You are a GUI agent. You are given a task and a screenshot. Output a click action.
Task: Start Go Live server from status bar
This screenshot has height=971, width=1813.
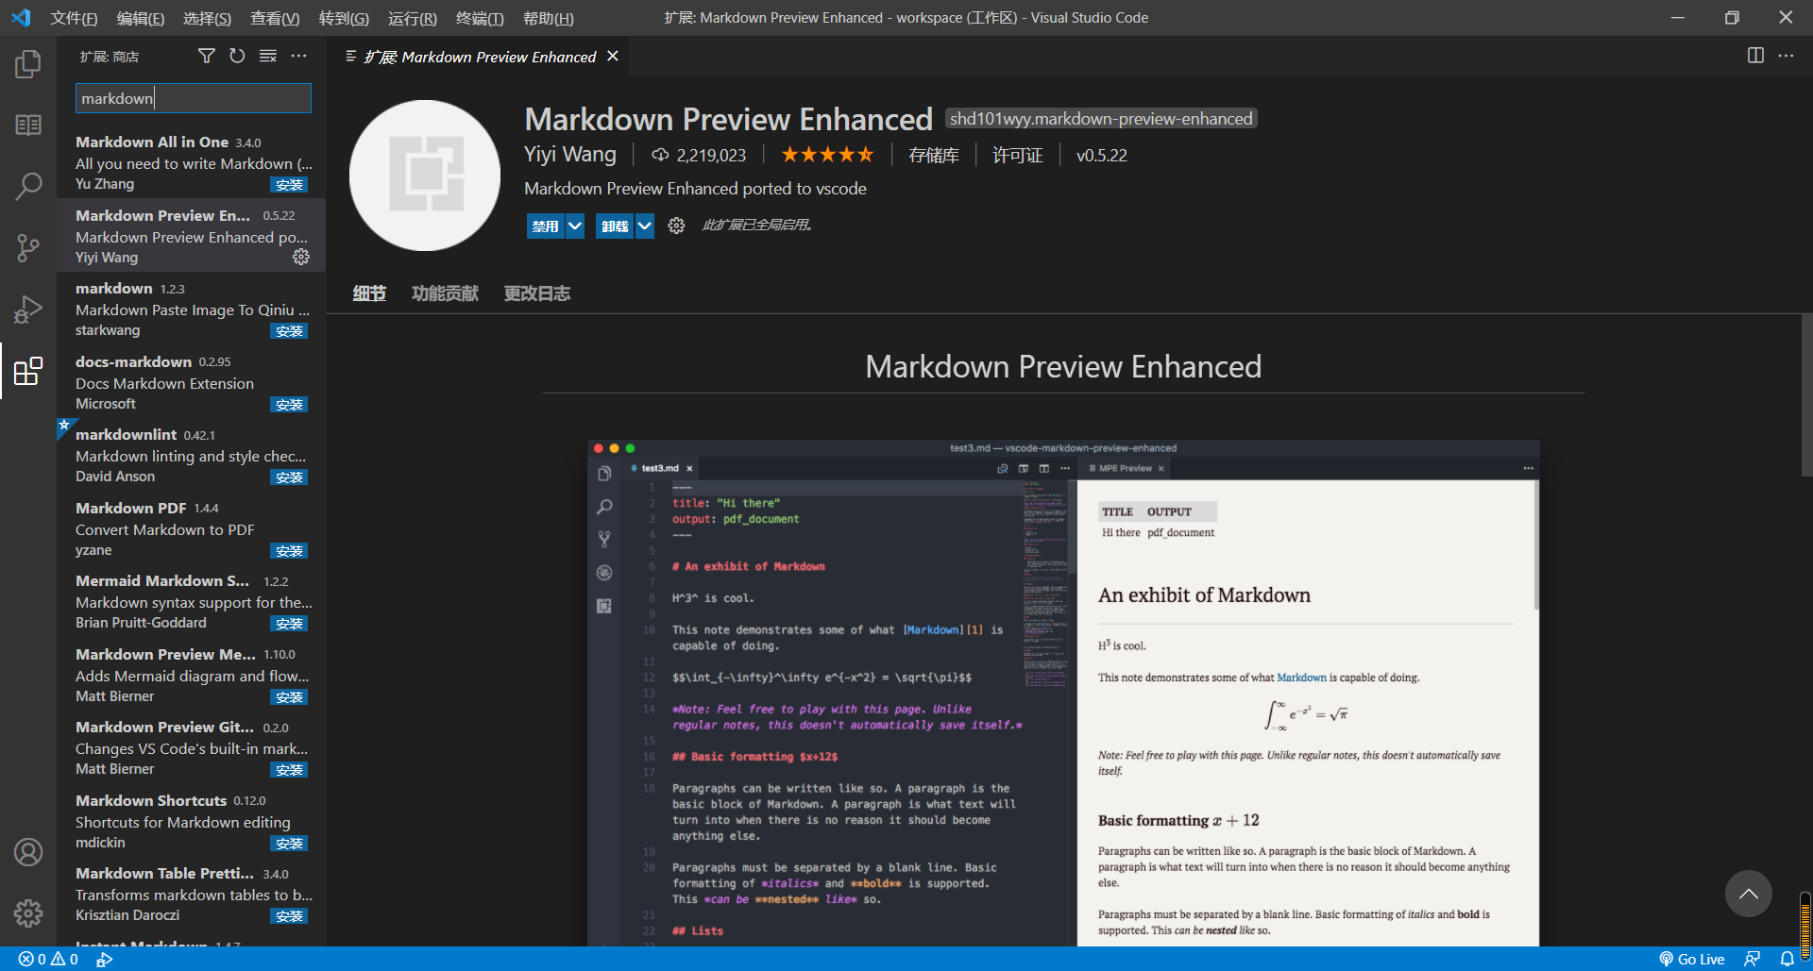coord(1692,959)
